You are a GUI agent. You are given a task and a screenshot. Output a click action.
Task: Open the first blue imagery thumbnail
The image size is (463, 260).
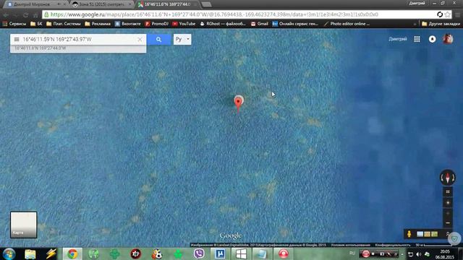tap(420, 234)
